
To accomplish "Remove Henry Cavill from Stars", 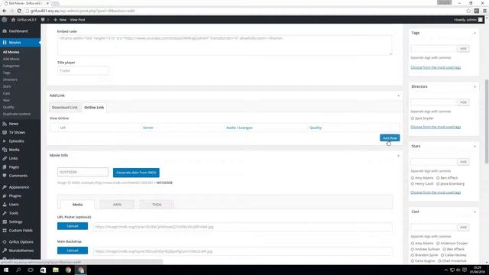I will point(413,184).
